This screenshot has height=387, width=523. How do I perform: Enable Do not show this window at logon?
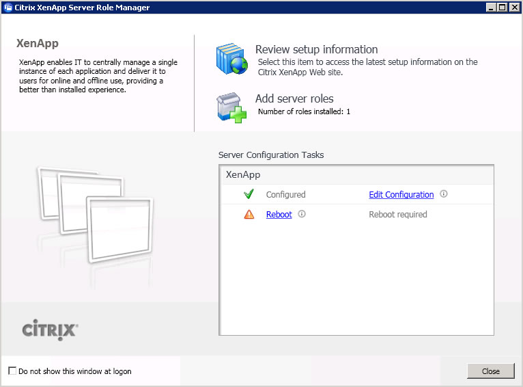(x=12, y=371)
